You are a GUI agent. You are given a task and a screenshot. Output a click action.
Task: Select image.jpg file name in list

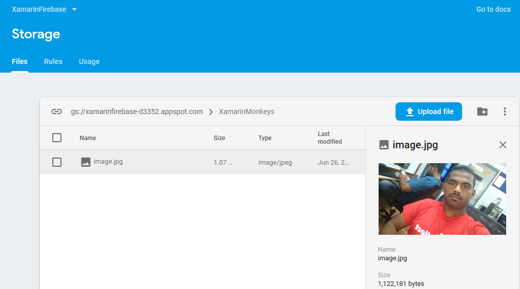[108, 162]
